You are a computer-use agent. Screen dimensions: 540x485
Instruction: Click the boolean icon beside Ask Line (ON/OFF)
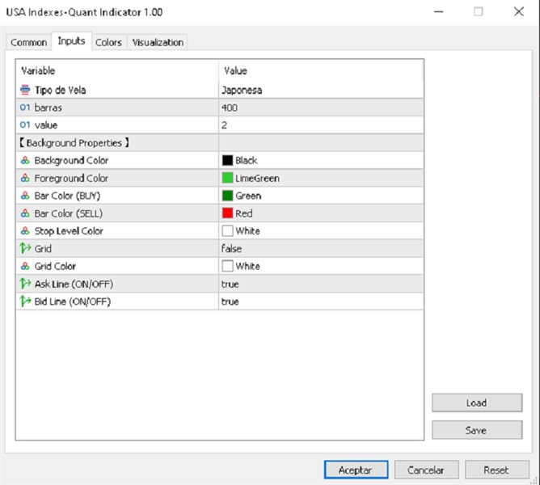click(x=25, y=284)
